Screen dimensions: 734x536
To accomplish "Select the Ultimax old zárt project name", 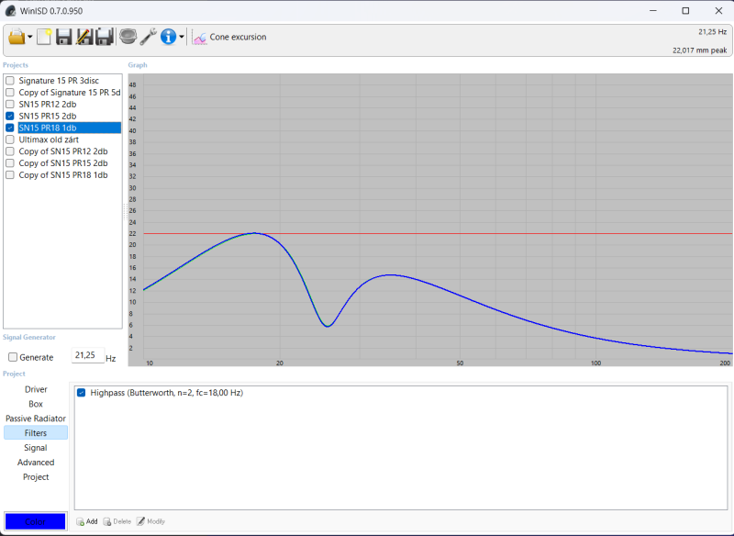I will pos(49,140).
